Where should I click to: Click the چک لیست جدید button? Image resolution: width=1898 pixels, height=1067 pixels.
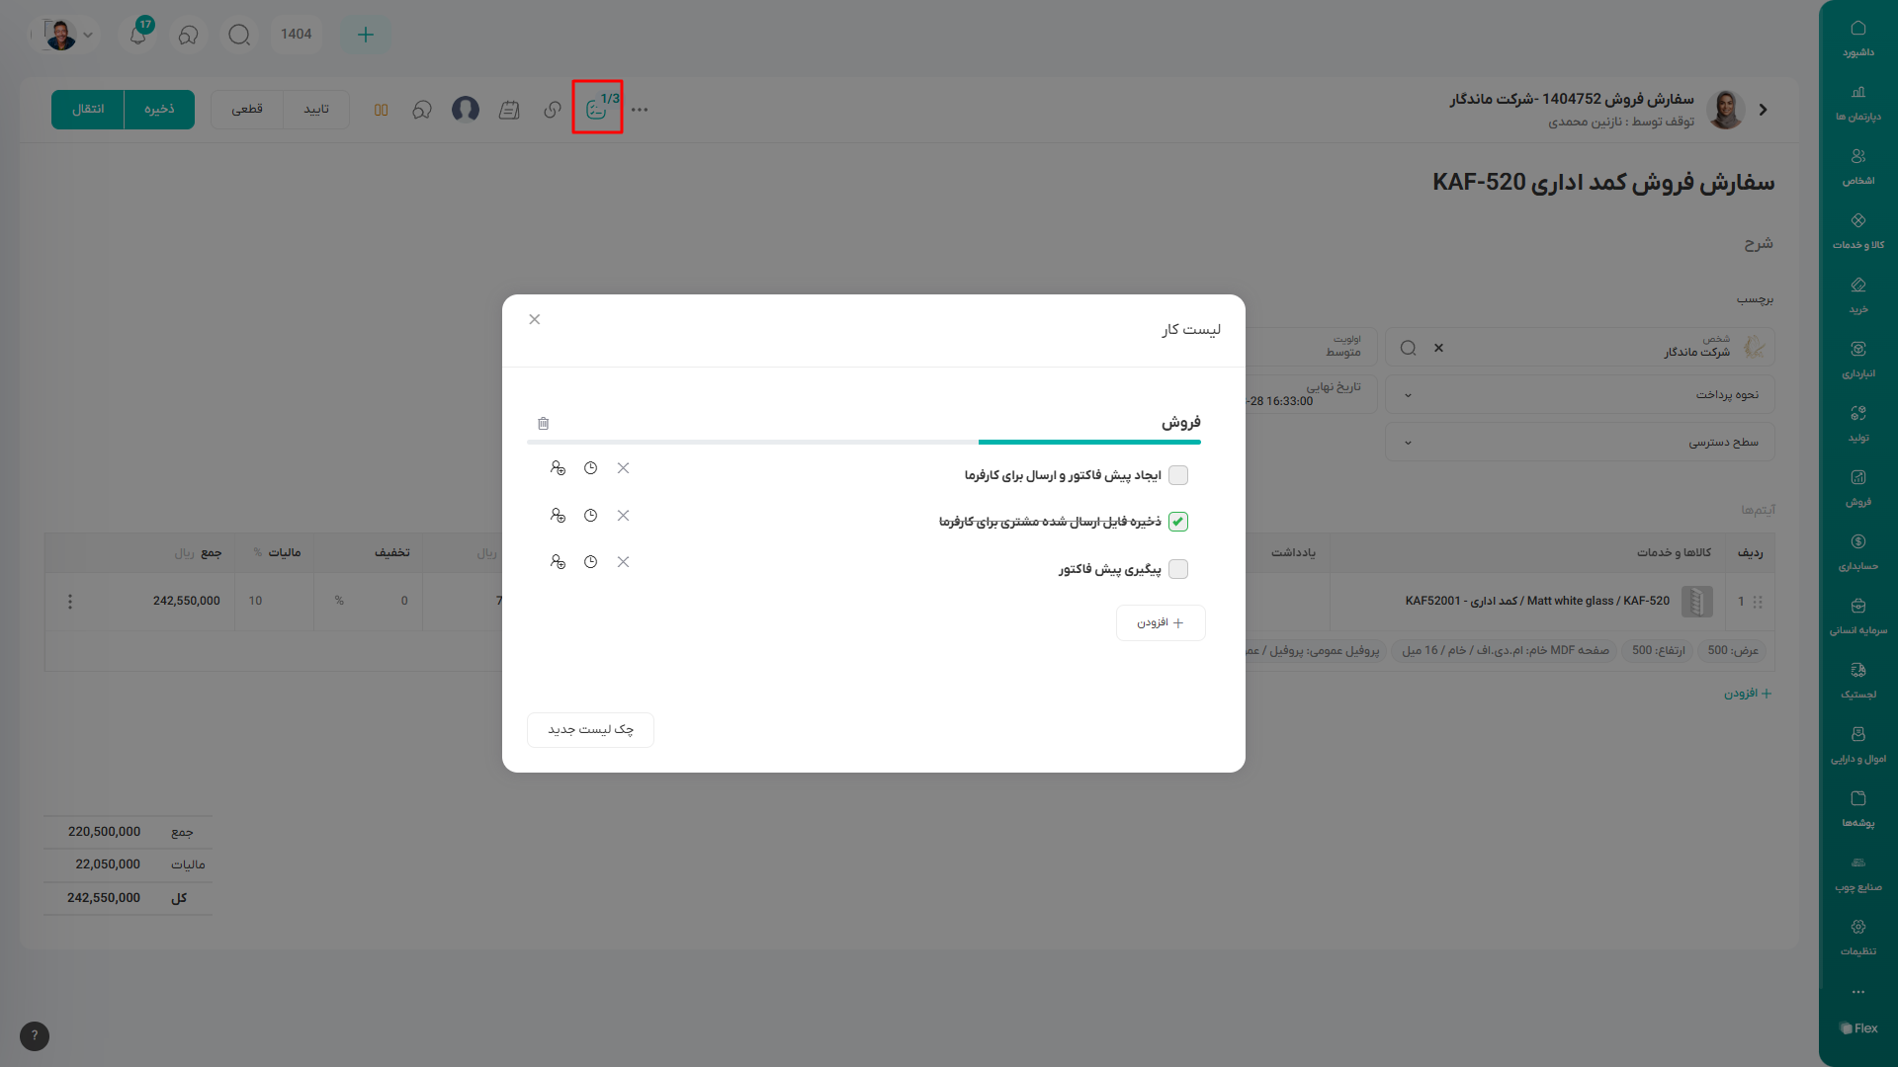590,730
